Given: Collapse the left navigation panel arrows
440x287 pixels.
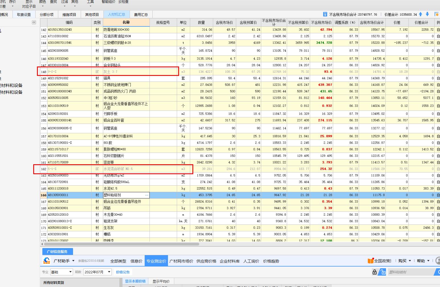Looking at the screenshot, I should (34, 22).
